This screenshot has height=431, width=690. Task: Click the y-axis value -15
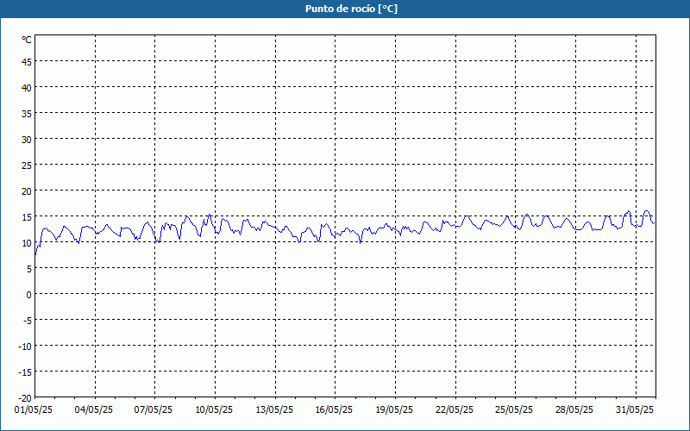[x=25, y=372]
